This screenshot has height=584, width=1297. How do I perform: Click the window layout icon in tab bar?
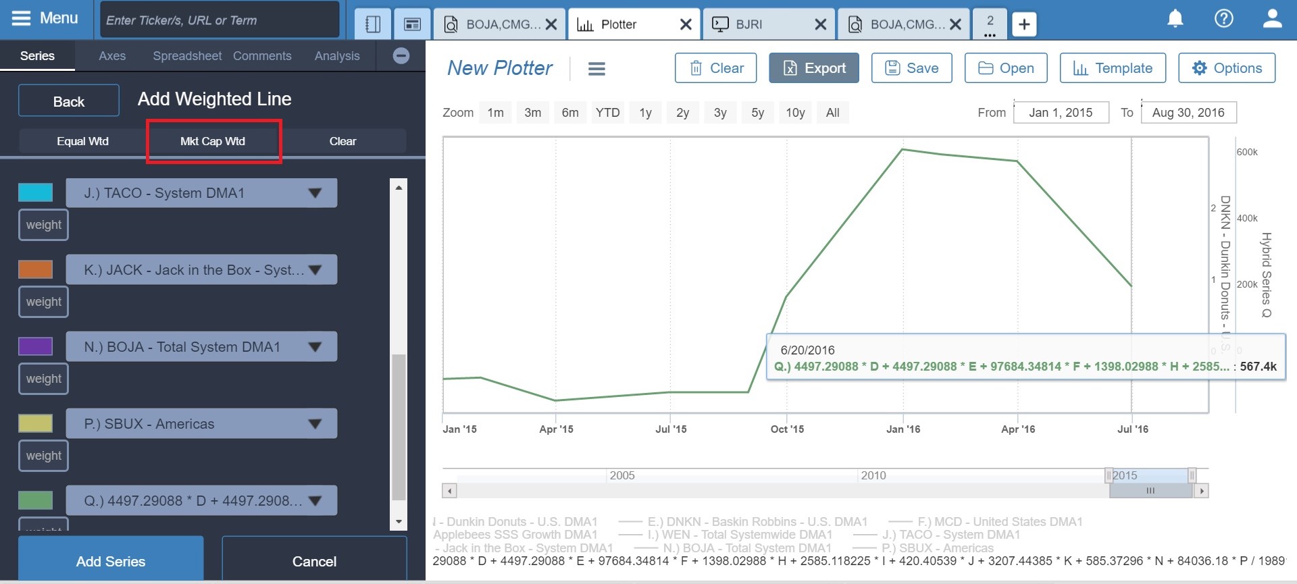click(x=412, y=24)
